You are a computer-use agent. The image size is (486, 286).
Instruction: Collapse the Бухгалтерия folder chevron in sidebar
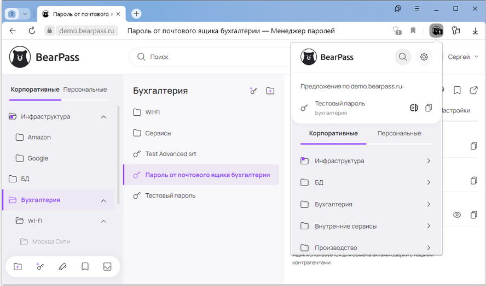click(x=104, y=201)
